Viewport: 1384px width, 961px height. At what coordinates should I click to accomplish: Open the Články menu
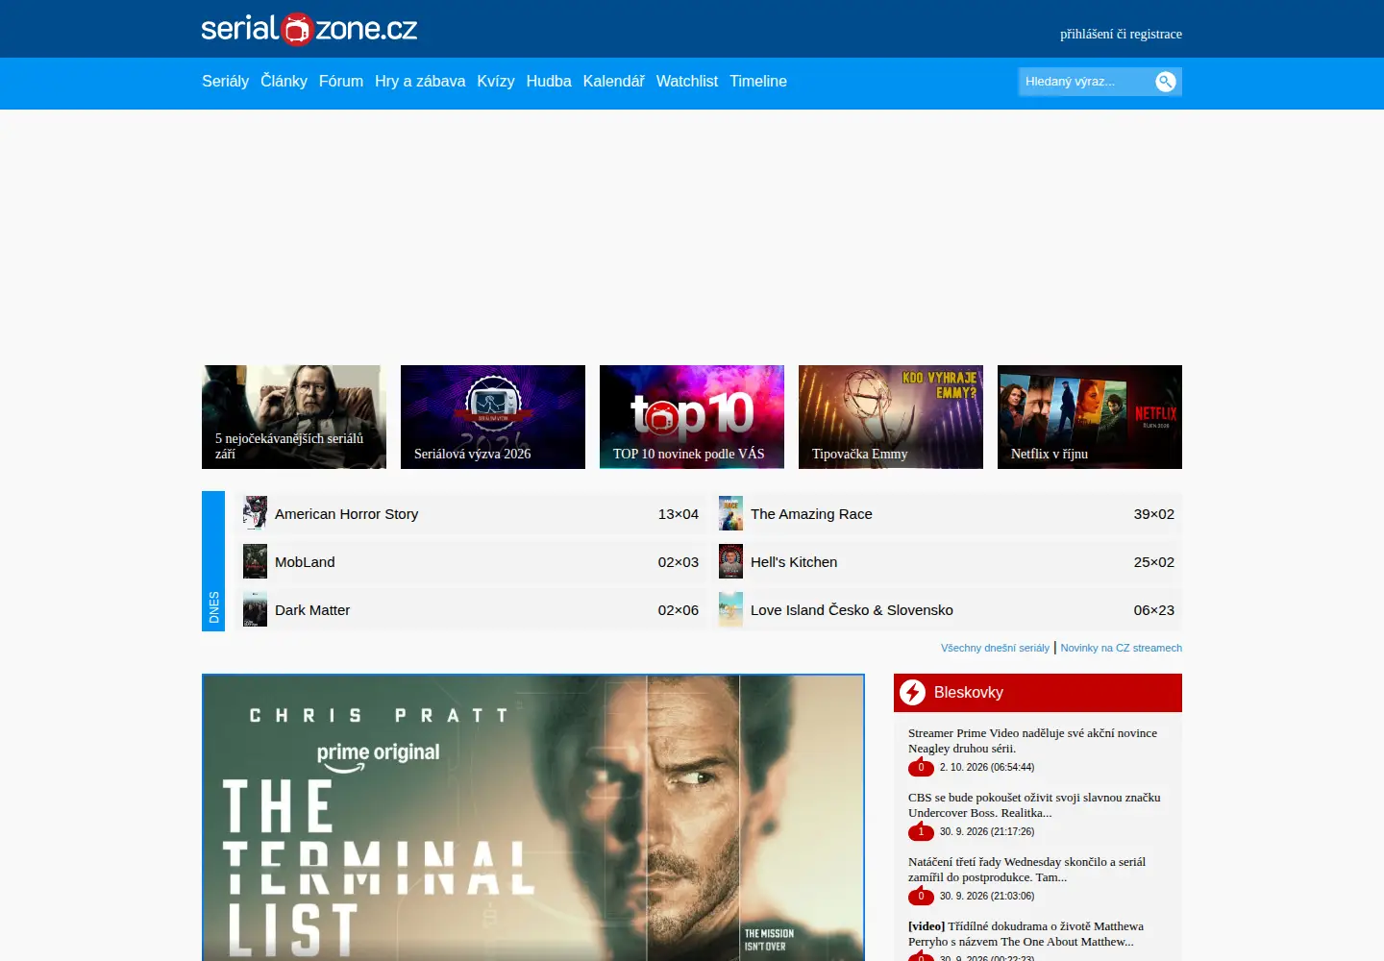pos(284,82)
